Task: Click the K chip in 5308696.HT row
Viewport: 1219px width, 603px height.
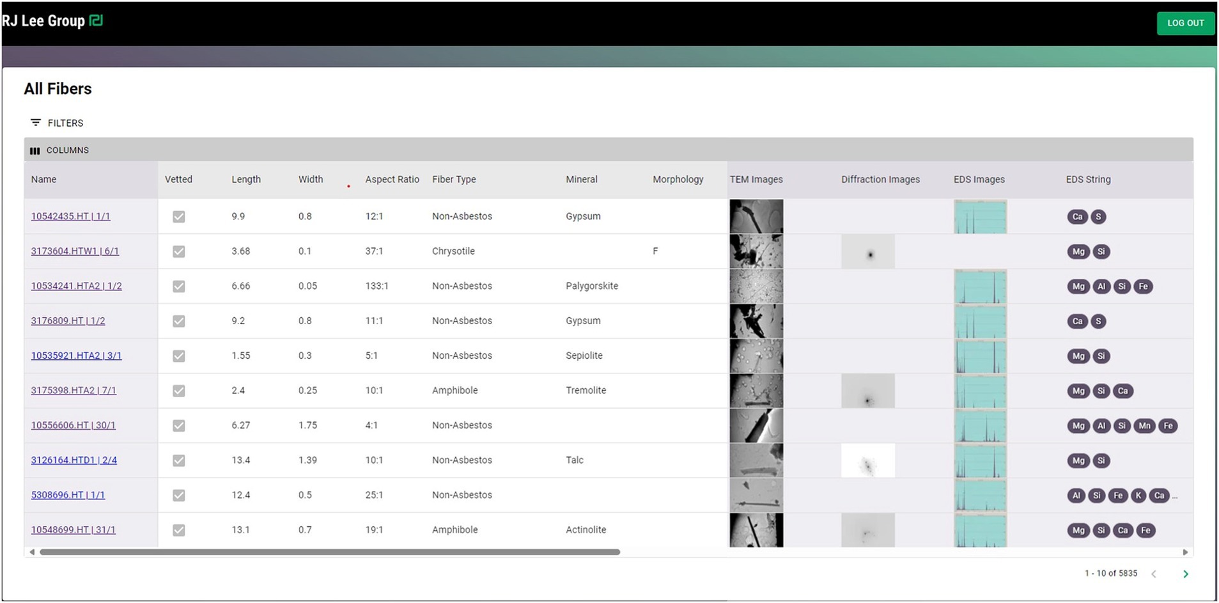Action: click(1138, 496)
